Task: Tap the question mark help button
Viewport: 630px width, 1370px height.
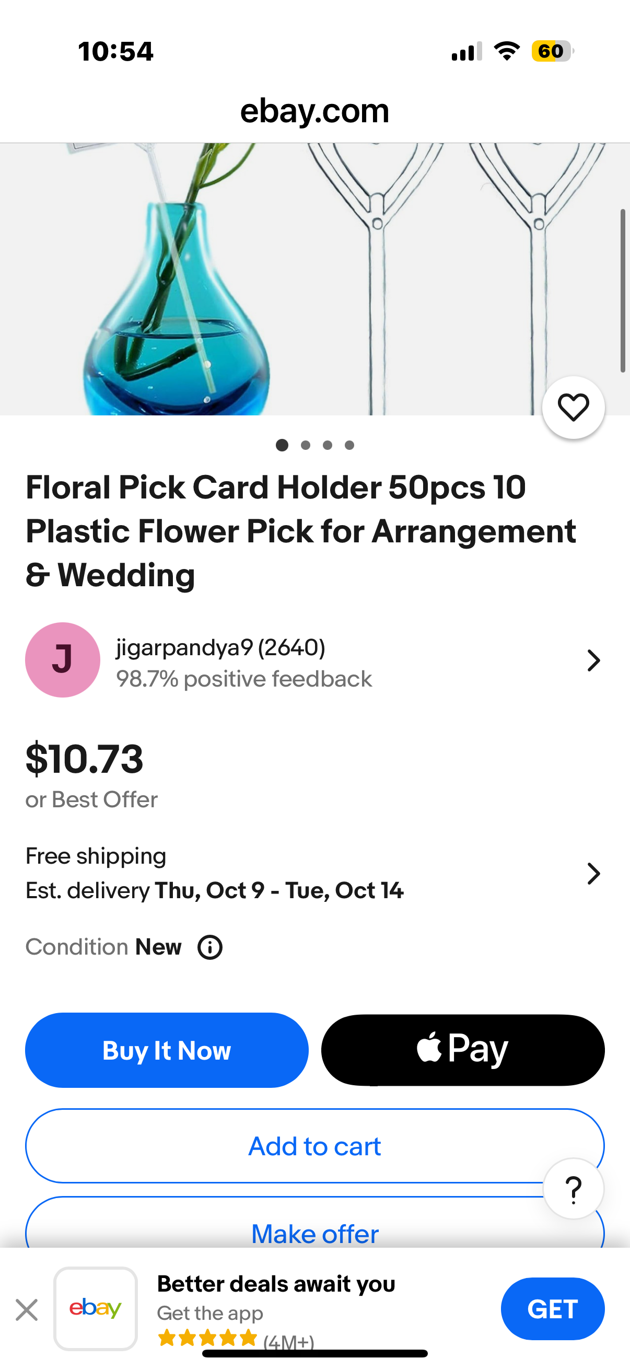Action: click(573, 1189)
